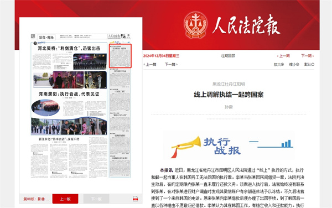Click the 人民法院报 emblem logo
The width and height of the screenshot is (332, 208).
point(195,25)
